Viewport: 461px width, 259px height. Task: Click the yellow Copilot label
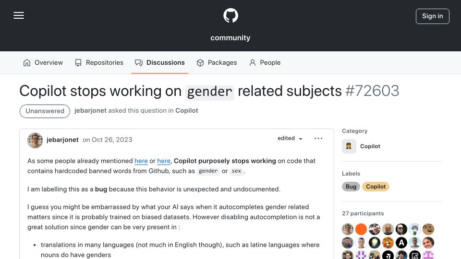pos(376,187)
